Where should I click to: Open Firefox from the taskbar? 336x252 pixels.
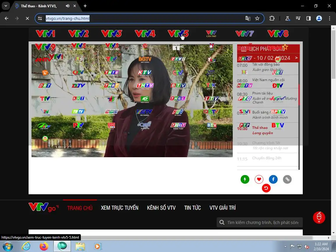tap(44, 246)
